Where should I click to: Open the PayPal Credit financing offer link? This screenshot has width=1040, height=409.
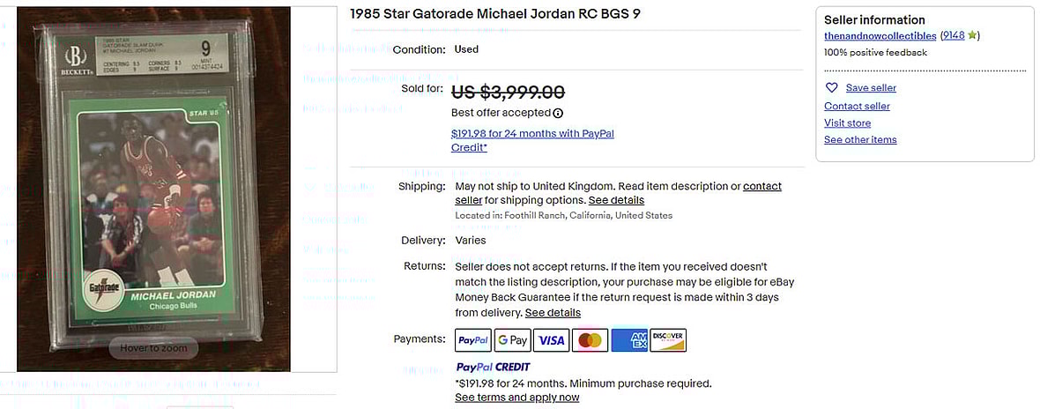click(532, 134)
